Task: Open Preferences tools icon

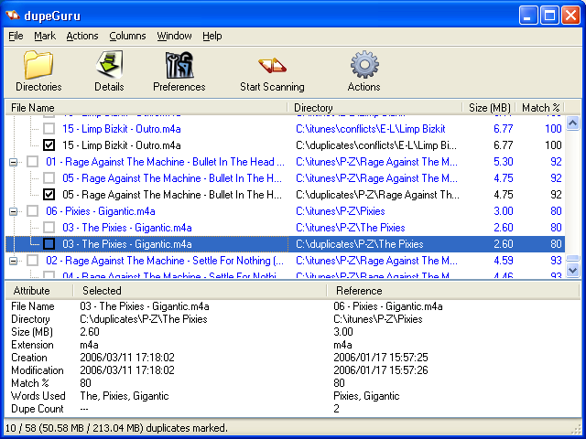Action: pyautogui.click(x=179, y=65)
